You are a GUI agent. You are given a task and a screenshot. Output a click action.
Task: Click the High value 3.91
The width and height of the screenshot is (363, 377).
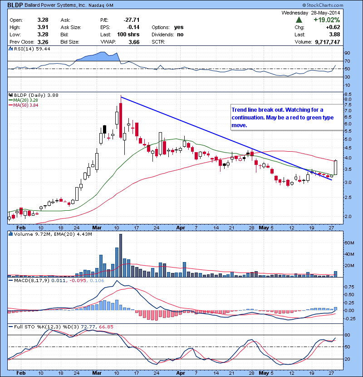click(x=43, y=27)
